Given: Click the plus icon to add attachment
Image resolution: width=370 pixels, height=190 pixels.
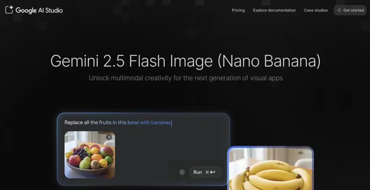Looking at the screenshot, I should (x=182, y=172).
